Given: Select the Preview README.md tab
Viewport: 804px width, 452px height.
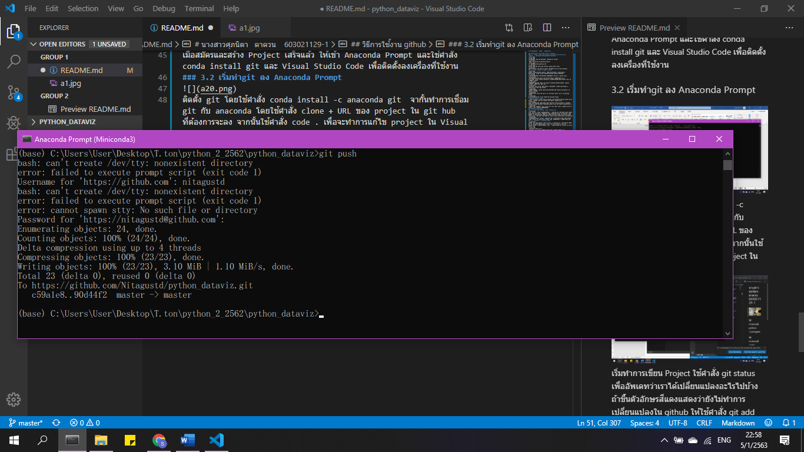Looking at the screenshot, I should (x=633, y=28).
